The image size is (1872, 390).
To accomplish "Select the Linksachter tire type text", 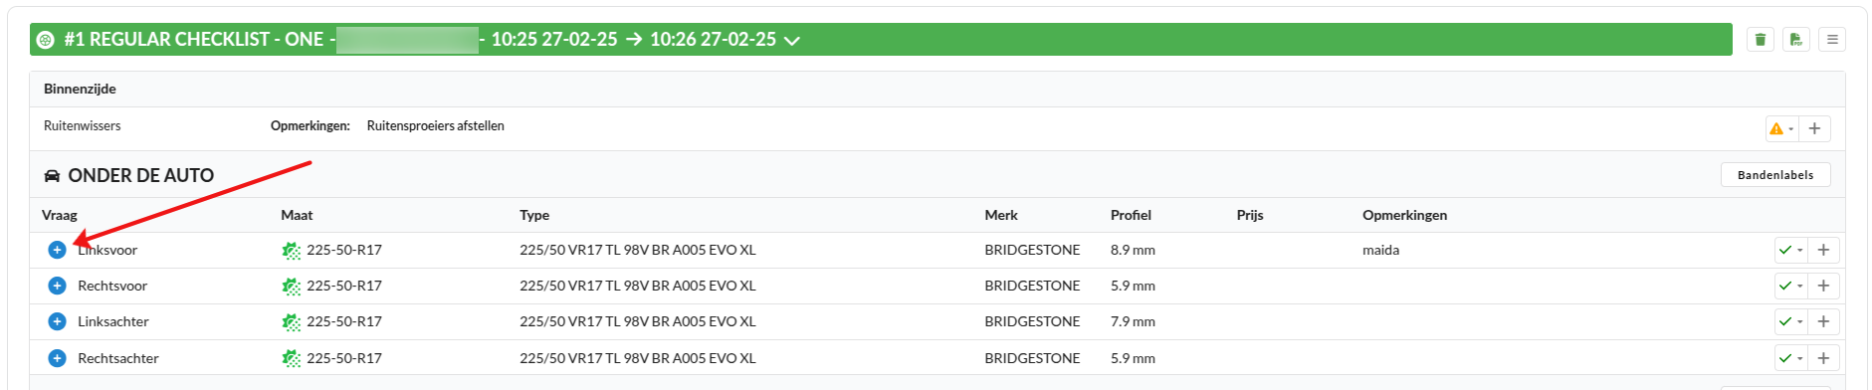I will 637,321.
